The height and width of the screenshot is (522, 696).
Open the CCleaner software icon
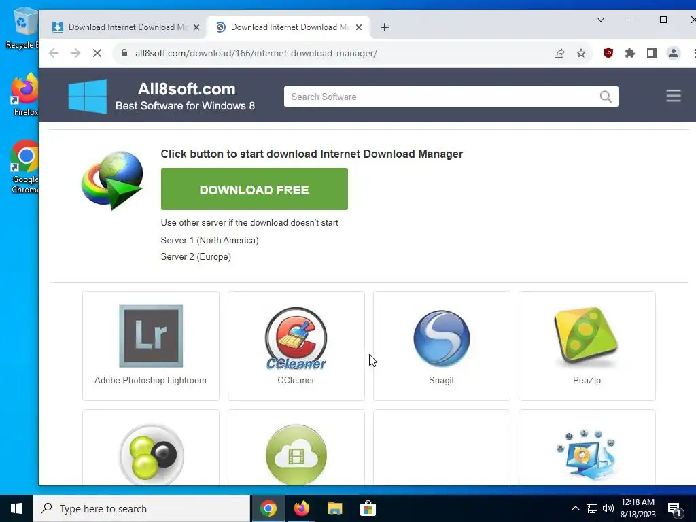tap(296, 338)
